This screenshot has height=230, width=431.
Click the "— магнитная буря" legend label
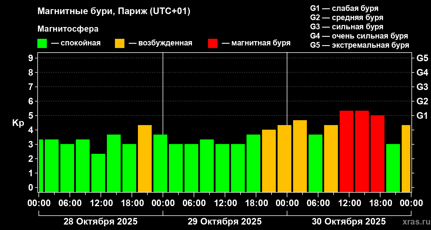point(256,43)
